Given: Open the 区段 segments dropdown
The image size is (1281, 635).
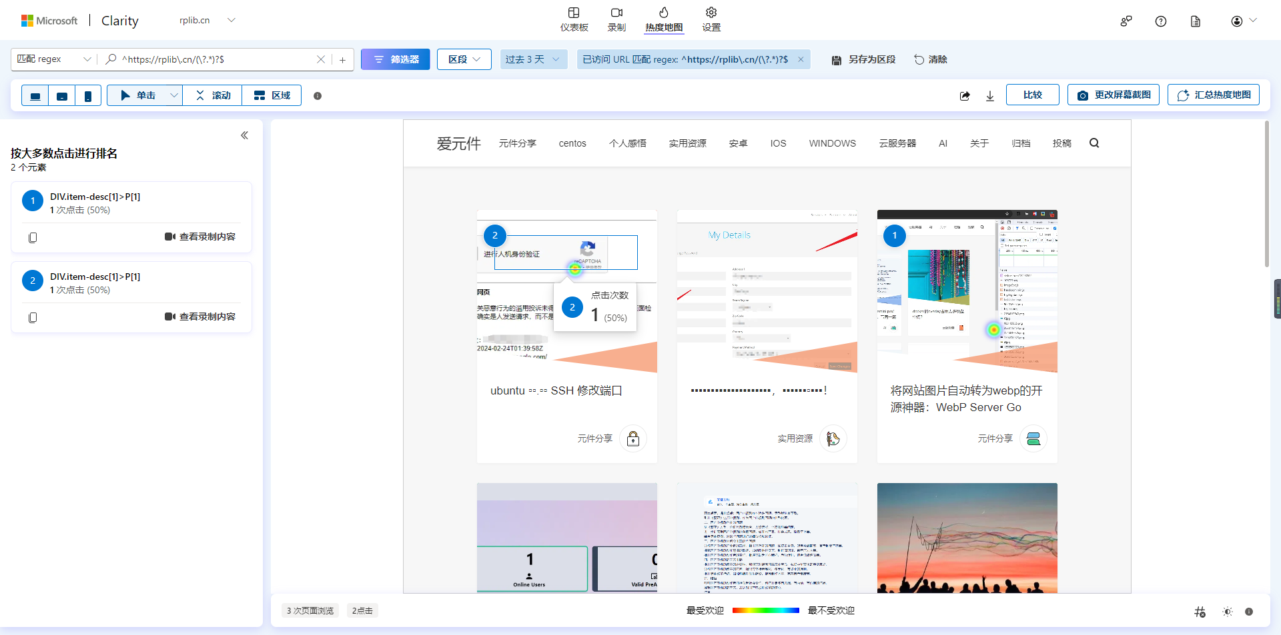Looking at the screenshot, I should [464, 59].
